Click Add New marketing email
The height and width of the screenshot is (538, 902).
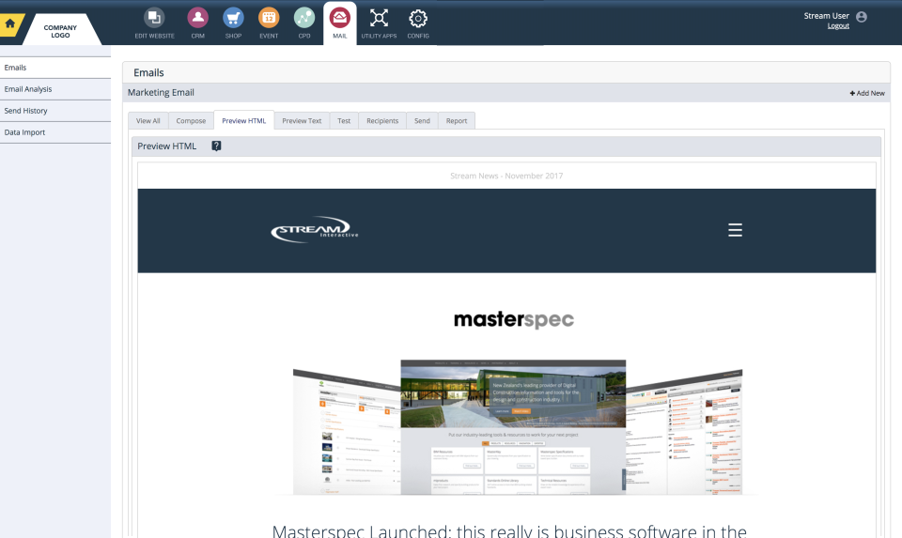[x=867, y=93]
